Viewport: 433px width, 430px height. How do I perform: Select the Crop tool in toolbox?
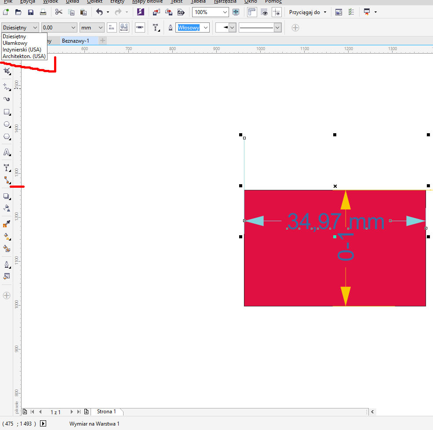click(x=7, y=71)
